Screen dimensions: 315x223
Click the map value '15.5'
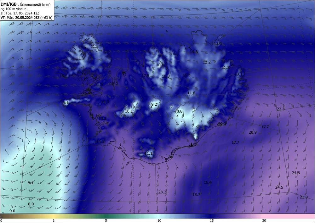(186, 75)
